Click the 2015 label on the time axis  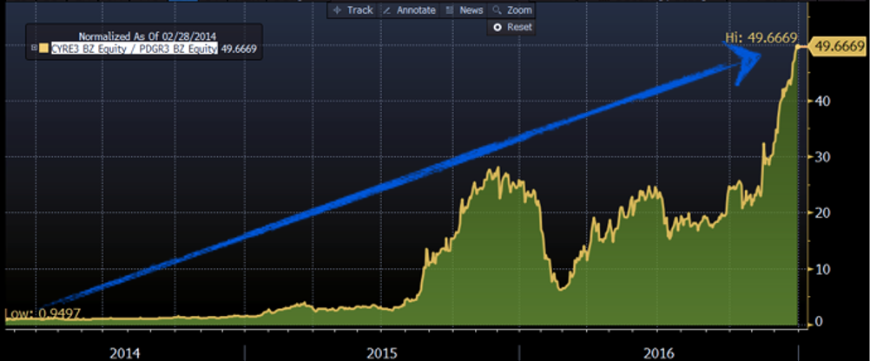point(381,351)
